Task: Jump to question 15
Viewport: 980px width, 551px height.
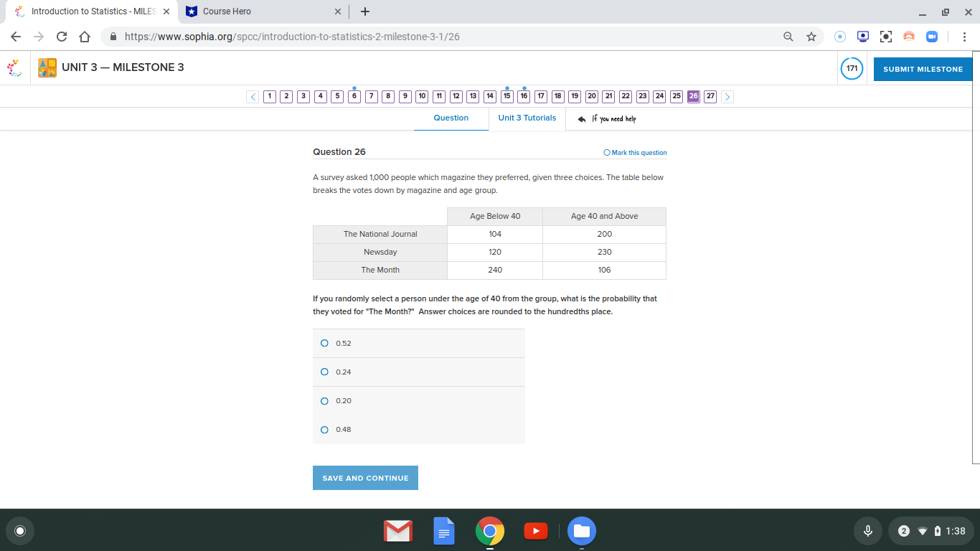Action: pyautogui.click(x=507, y=96)
